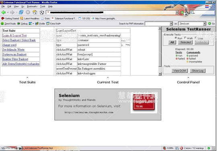Open the Select Bankset / Select Bank link
Screen dimensions: 217x151
(19, 40)
